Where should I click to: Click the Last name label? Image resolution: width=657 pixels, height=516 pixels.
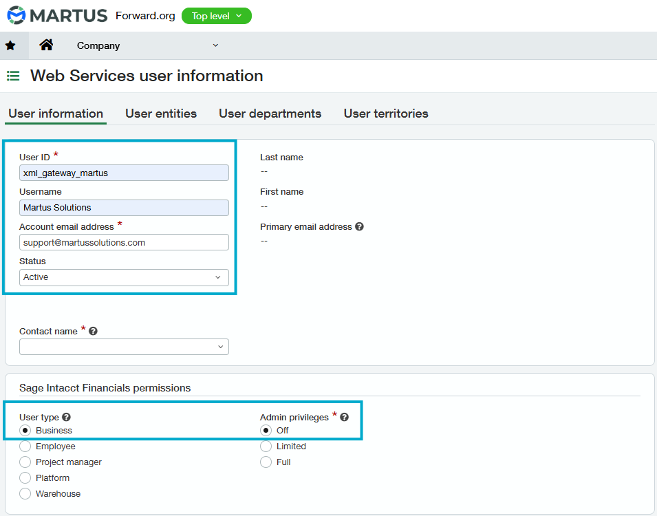[281, 157]
